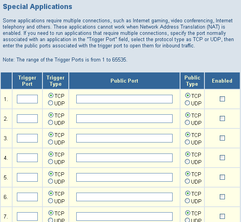241x222 pixels.
Task: Tick the Enabled checkbox for row 3
Action: point(222,138)
